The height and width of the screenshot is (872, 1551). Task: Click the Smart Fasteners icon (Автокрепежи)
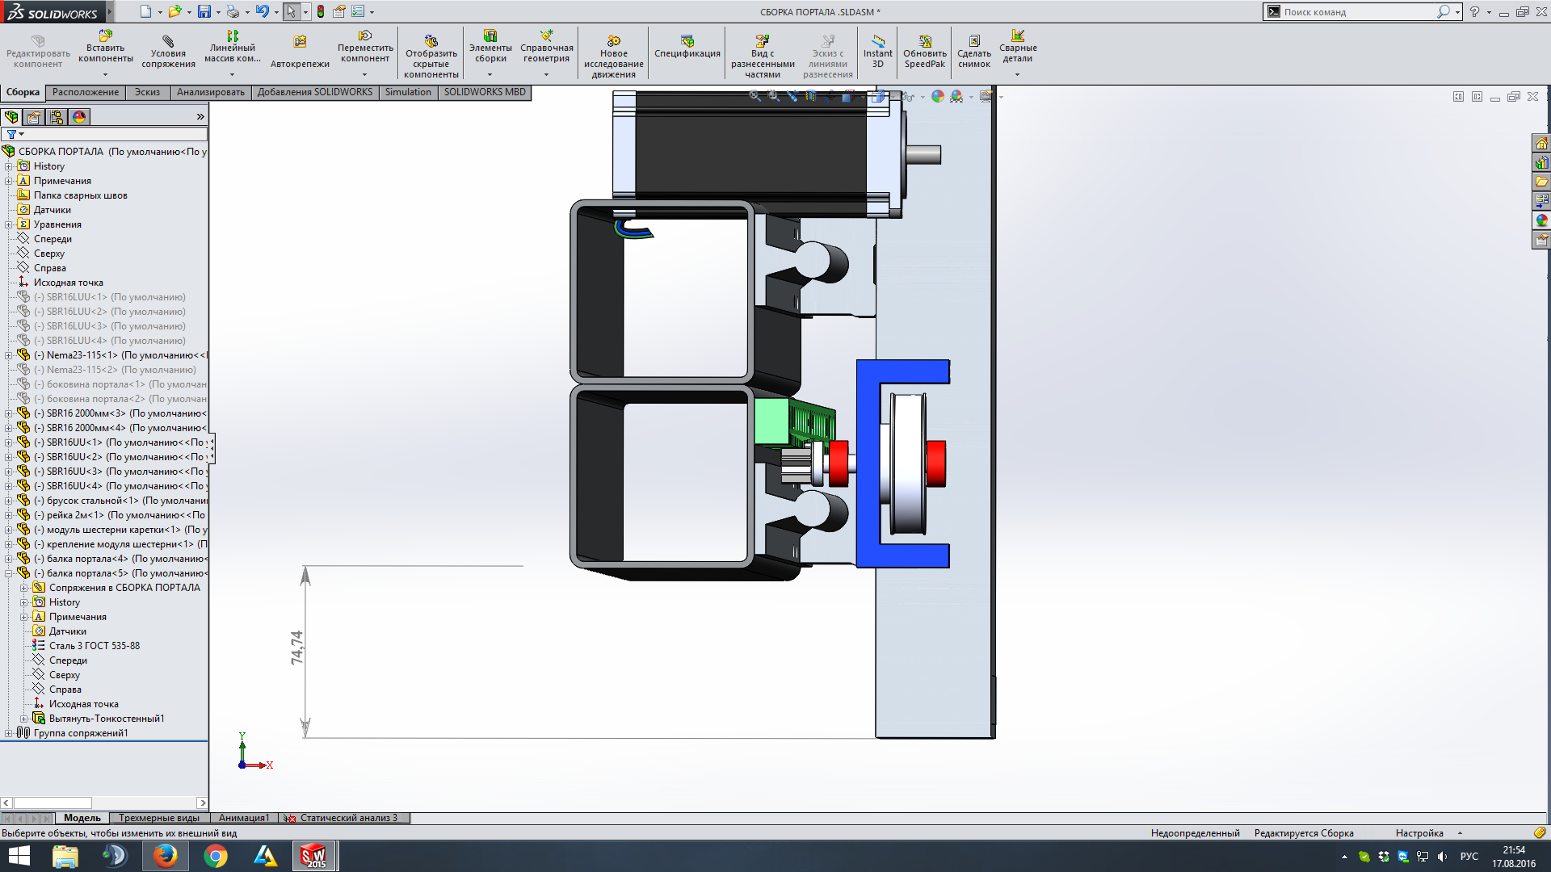[x=300, y=42]
